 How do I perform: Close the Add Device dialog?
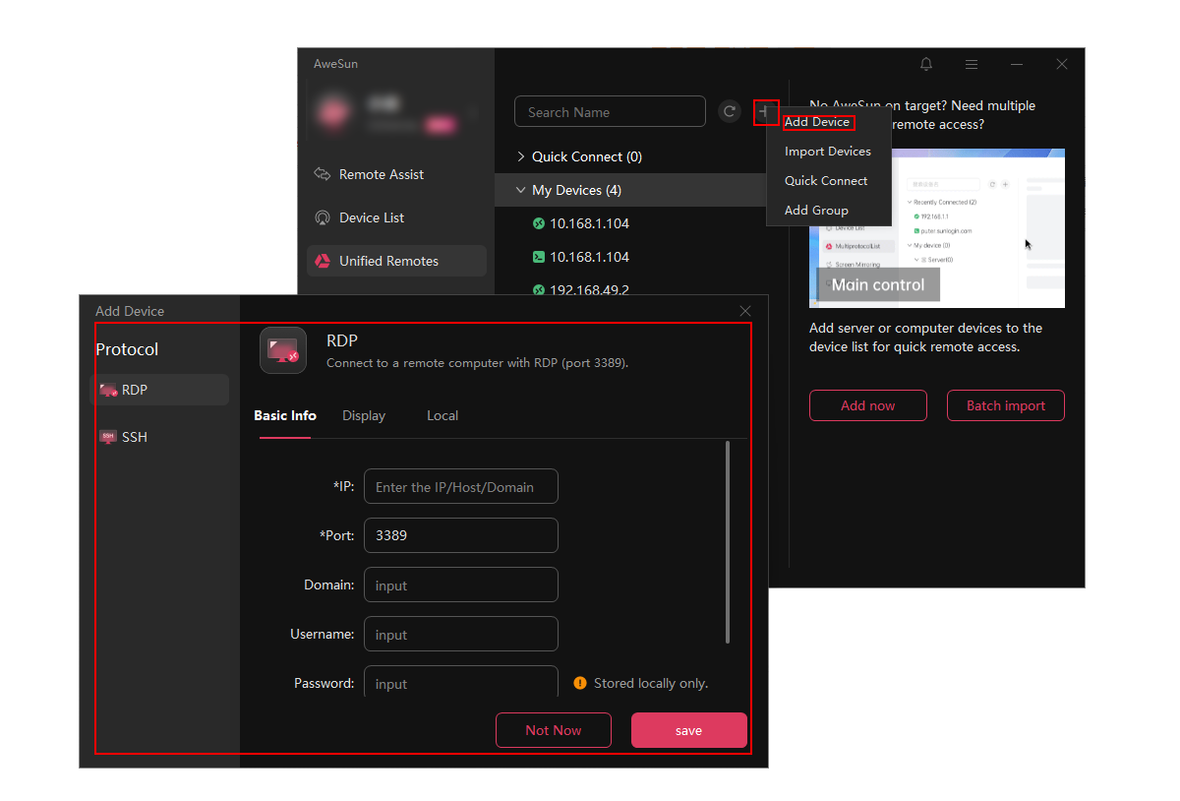[745, 311]
